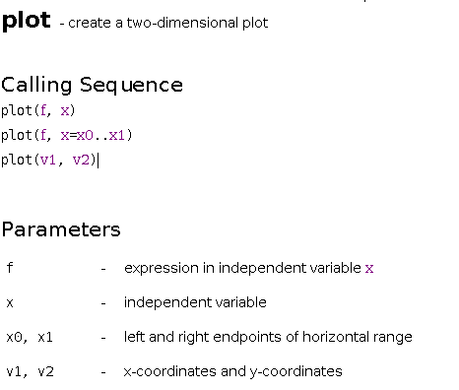
Task: Click the purple v2 in plot(v1, v2)
Action: tap(81, 160)
